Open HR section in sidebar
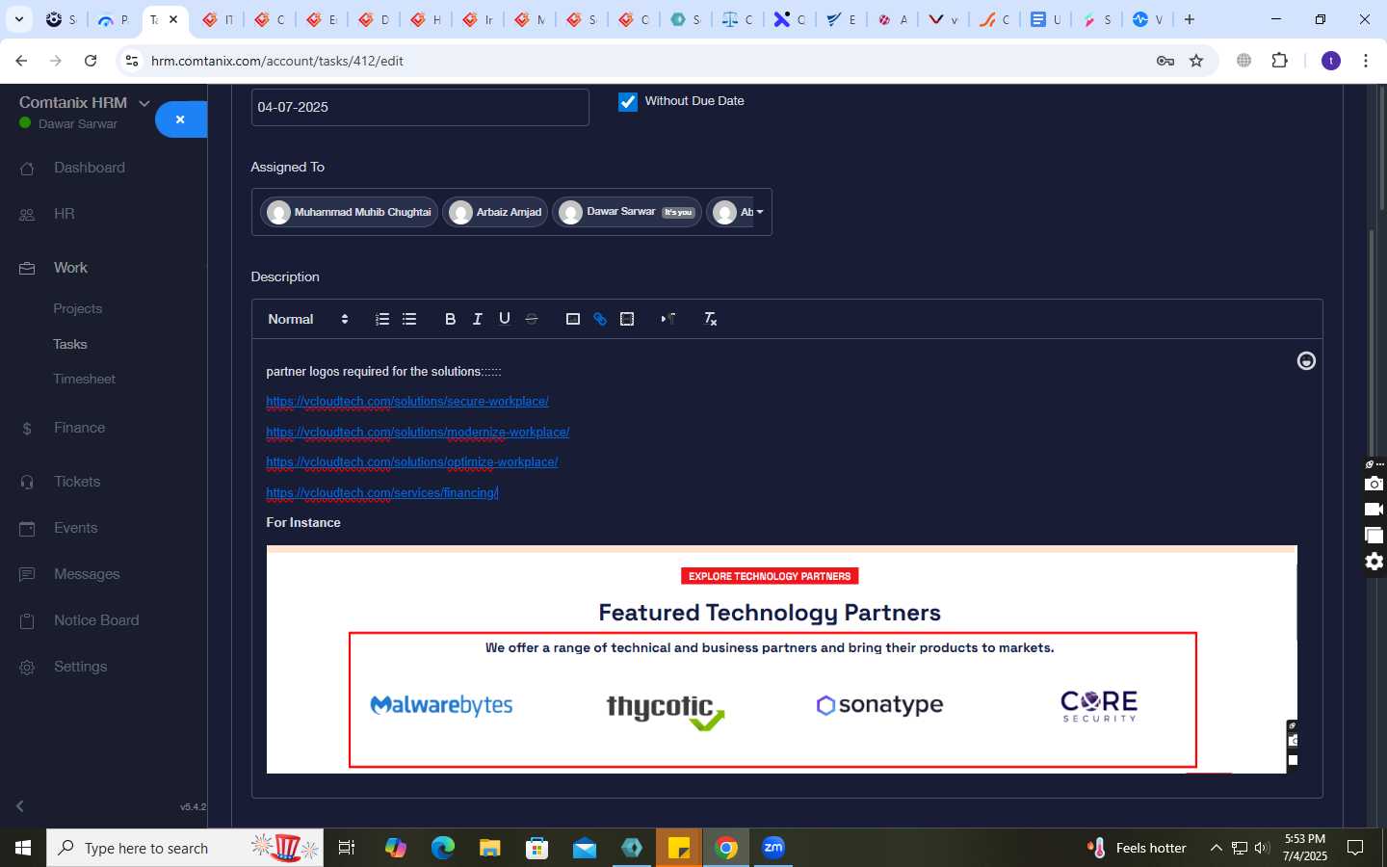The image size is (1387, 867). coord(65,214)
